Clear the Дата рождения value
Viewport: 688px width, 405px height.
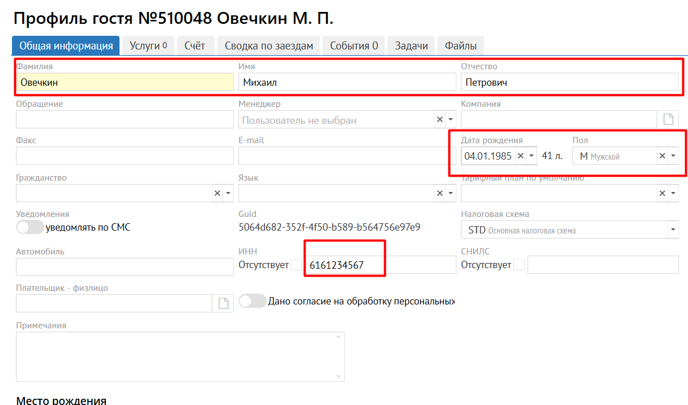520,156
